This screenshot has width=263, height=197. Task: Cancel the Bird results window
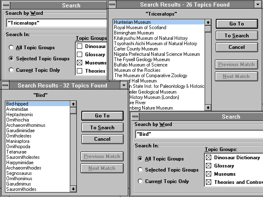tap(102, 139)
